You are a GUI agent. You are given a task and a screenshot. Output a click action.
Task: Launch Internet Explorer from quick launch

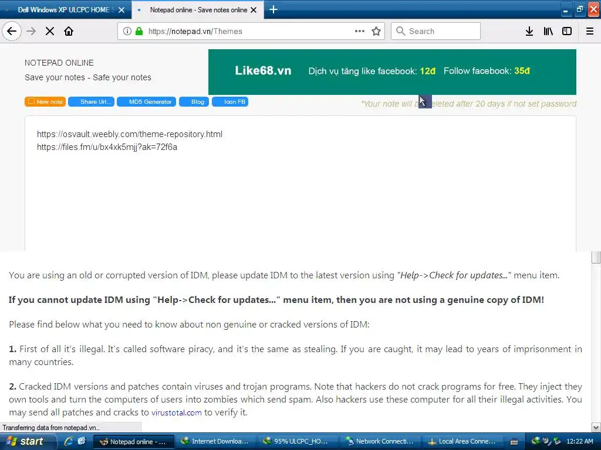click(69, 441)
